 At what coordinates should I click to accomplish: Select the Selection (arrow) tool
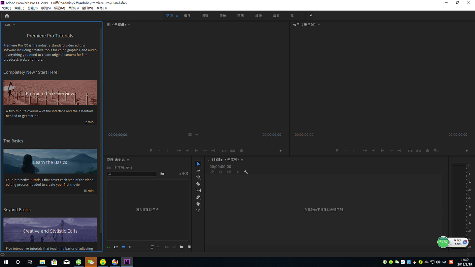(198, 164)
